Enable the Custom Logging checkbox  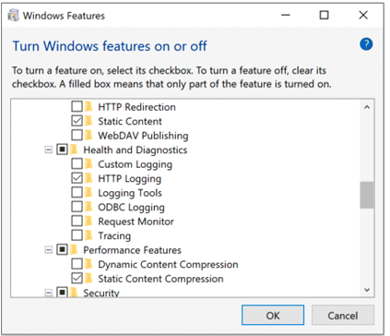[x=77, y=163]
